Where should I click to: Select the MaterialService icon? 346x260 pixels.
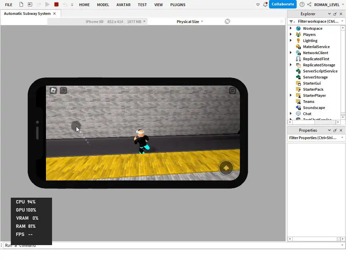point(298,47)
